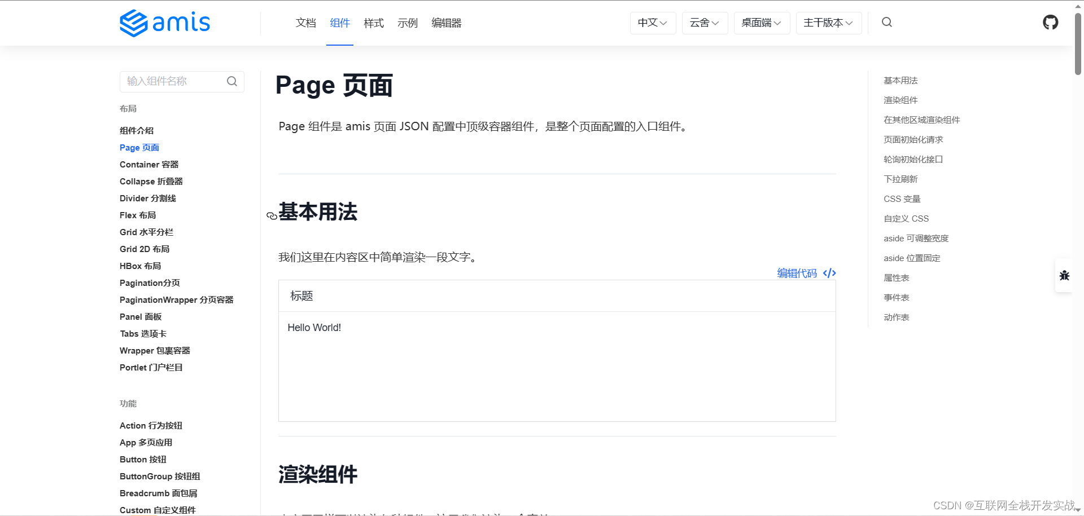
Task: Click the header search magnifier icon
Action: [887, 22]
